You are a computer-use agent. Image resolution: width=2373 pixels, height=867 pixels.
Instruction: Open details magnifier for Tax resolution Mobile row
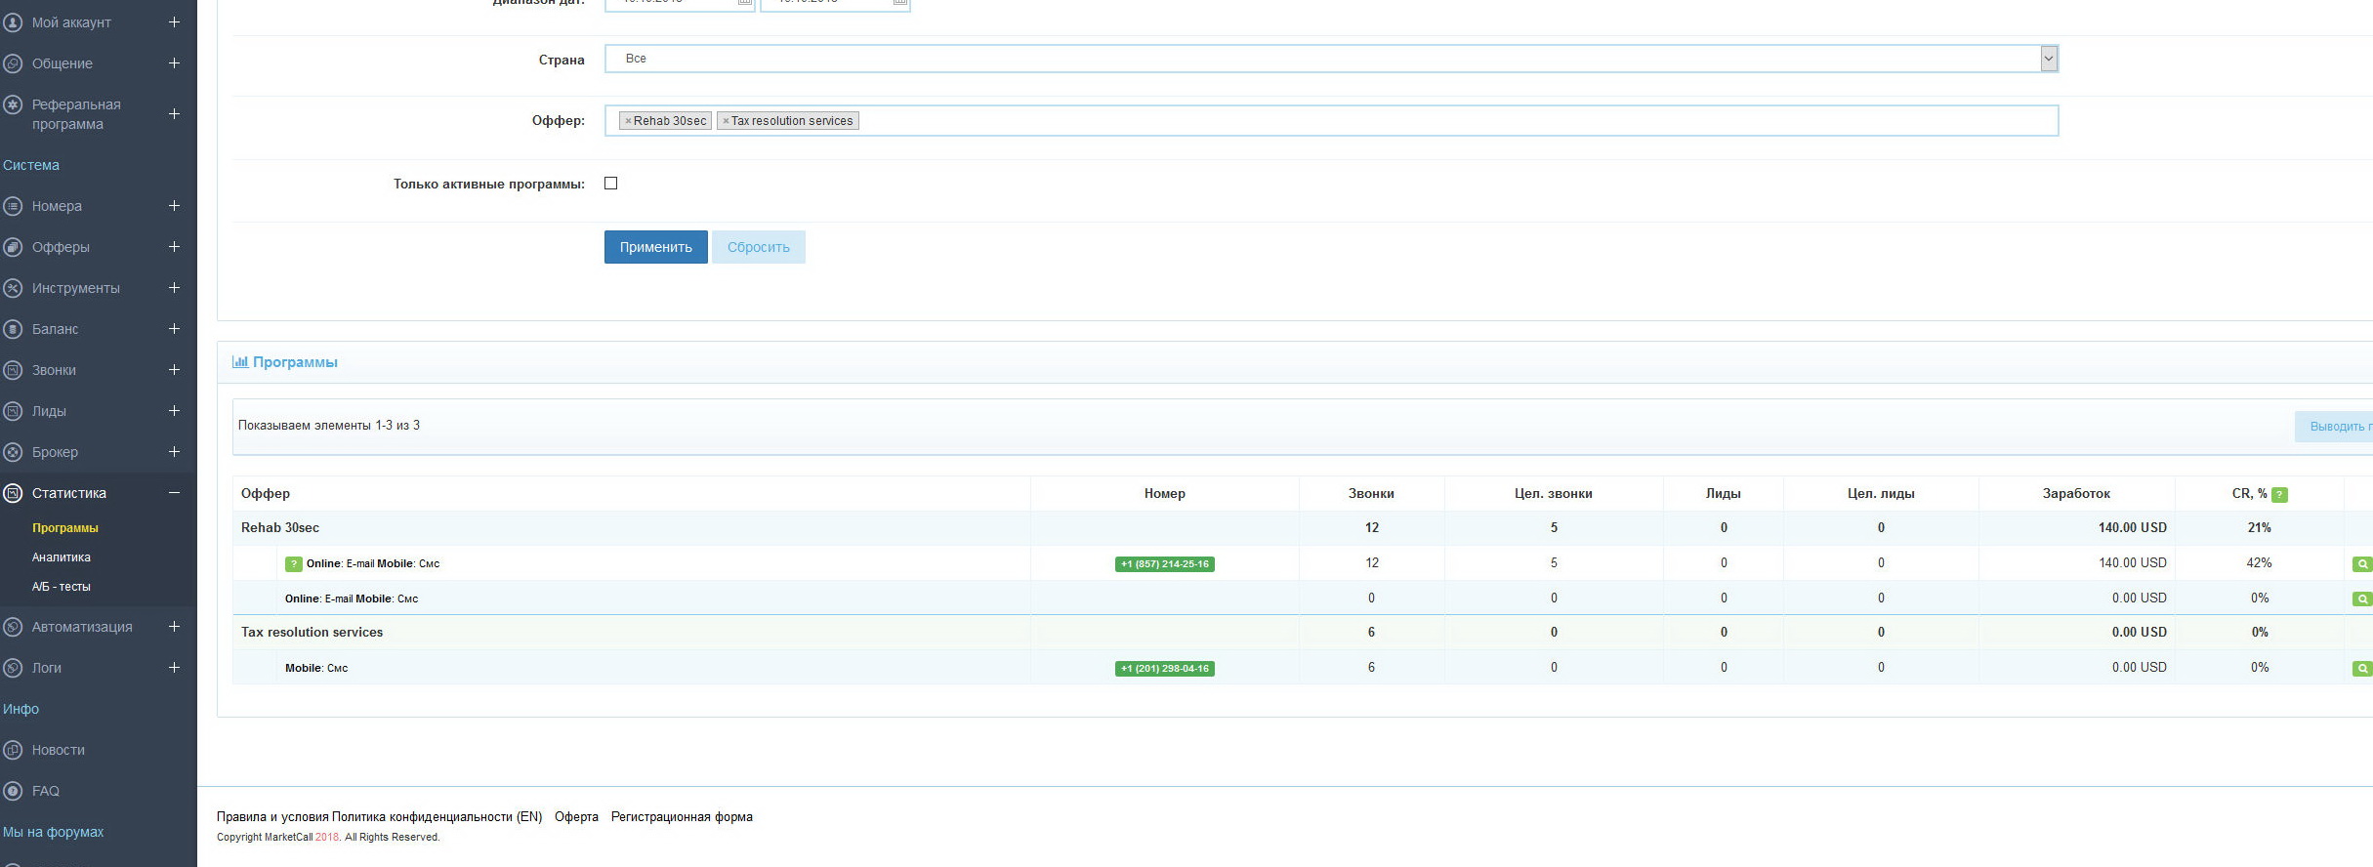tap(2361, 669)
